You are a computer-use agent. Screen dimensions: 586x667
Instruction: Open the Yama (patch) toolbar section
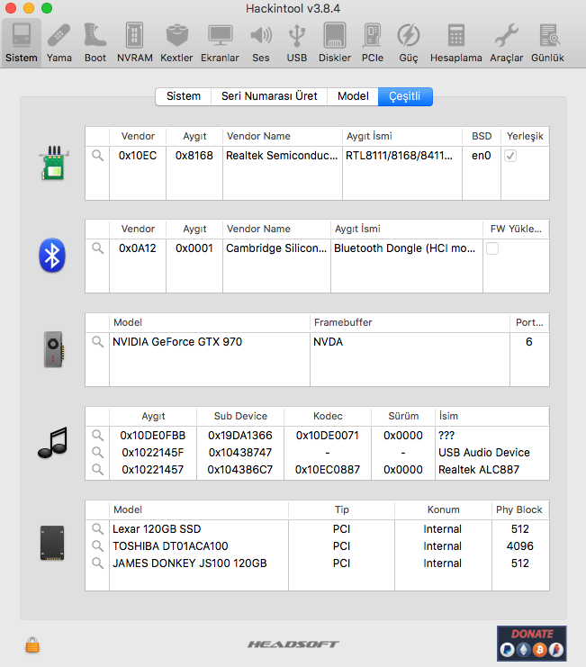click(x=59, y=42)
